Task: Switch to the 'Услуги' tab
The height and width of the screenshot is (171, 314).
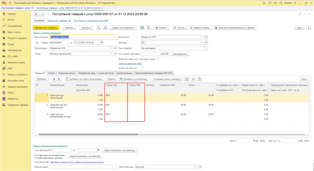Action: [52, 73]
